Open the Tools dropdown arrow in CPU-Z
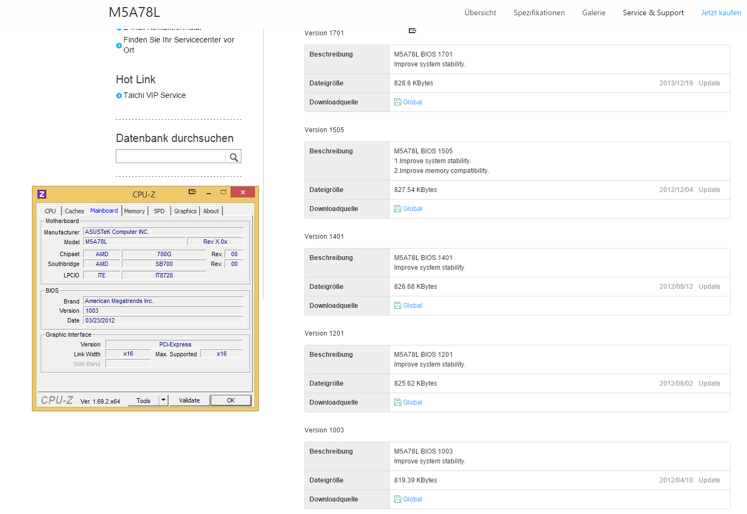 coord(163,400)
